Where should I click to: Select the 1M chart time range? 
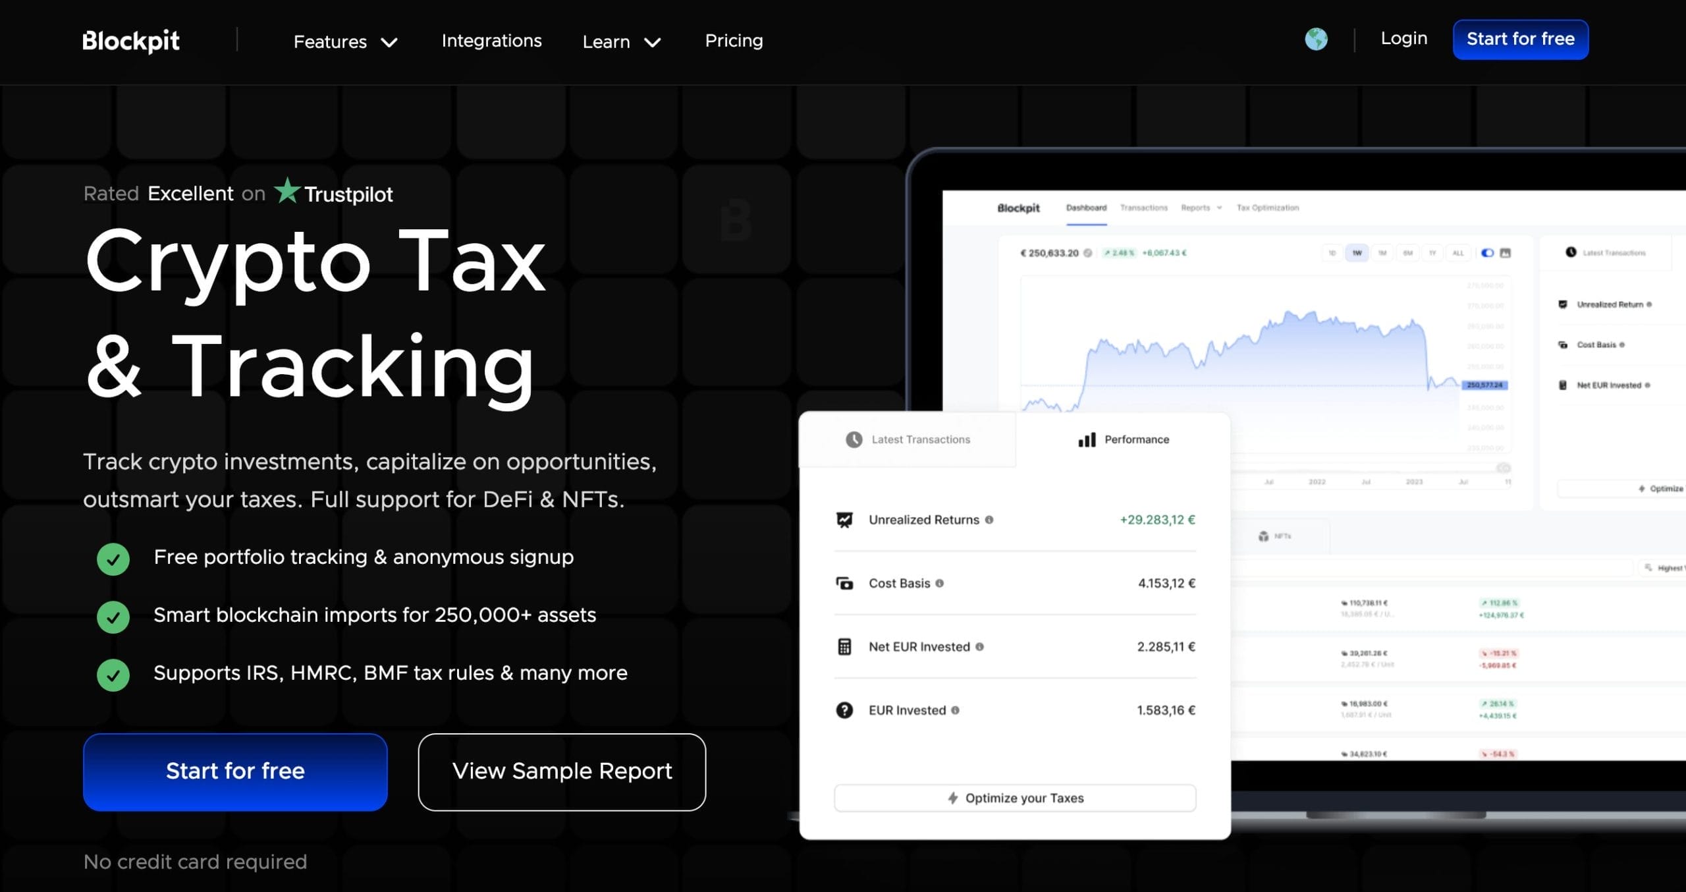pos(1382,253)
